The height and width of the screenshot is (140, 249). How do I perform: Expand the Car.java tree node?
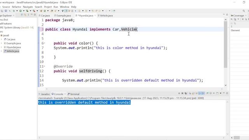[2, 39]
